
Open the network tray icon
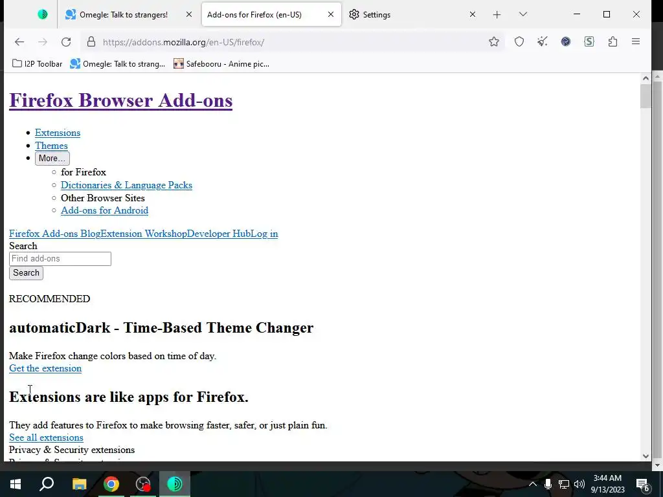[x=564, y=484]
